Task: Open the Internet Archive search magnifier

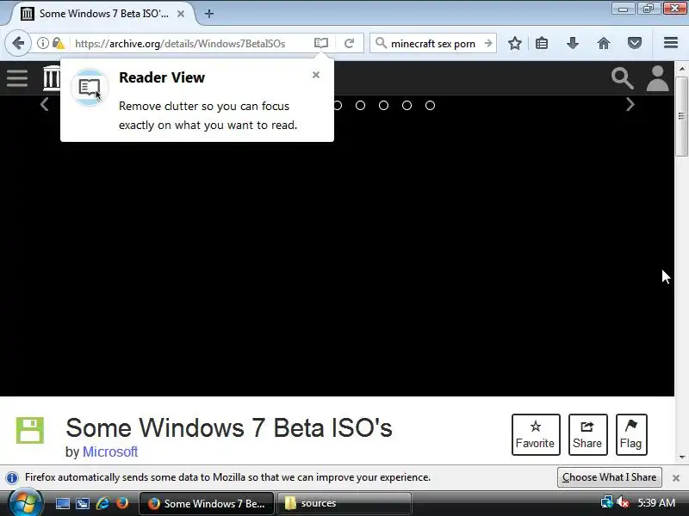Action: 622,78
